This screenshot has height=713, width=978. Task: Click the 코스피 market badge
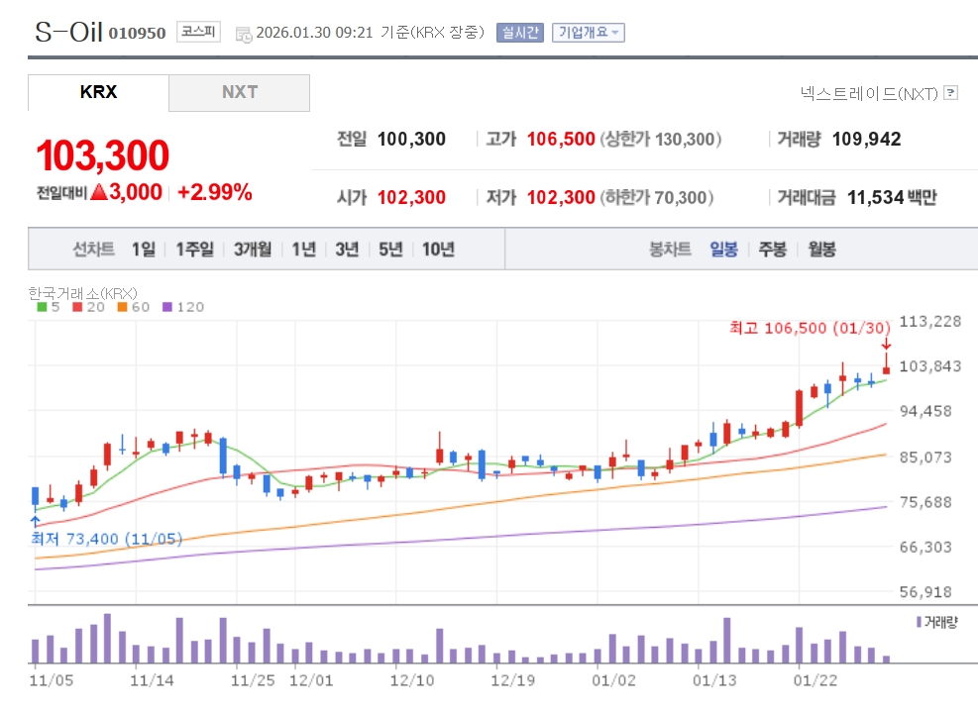coord(198,31)
